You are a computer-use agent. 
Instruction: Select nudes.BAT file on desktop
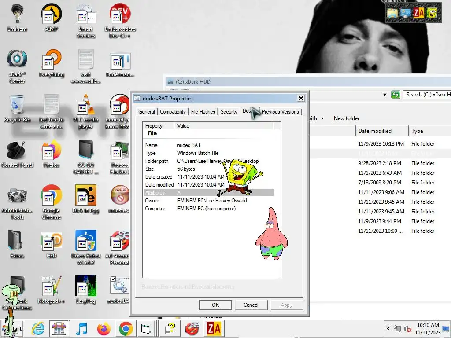coord(118,290)
